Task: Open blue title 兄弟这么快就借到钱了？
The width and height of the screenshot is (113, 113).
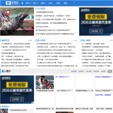Action: (x=104, y=77)
